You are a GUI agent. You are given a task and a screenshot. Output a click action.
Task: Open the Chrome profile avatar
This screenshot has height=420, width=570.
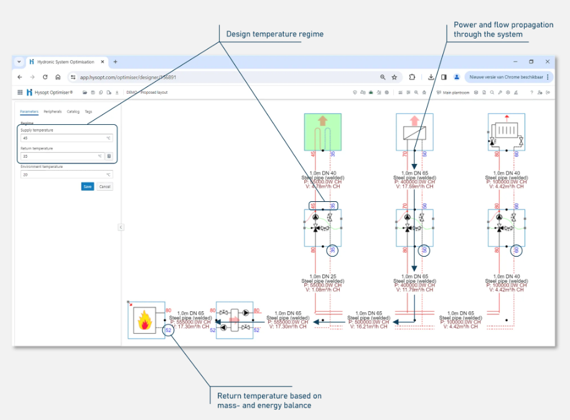[x=457, y=77]
